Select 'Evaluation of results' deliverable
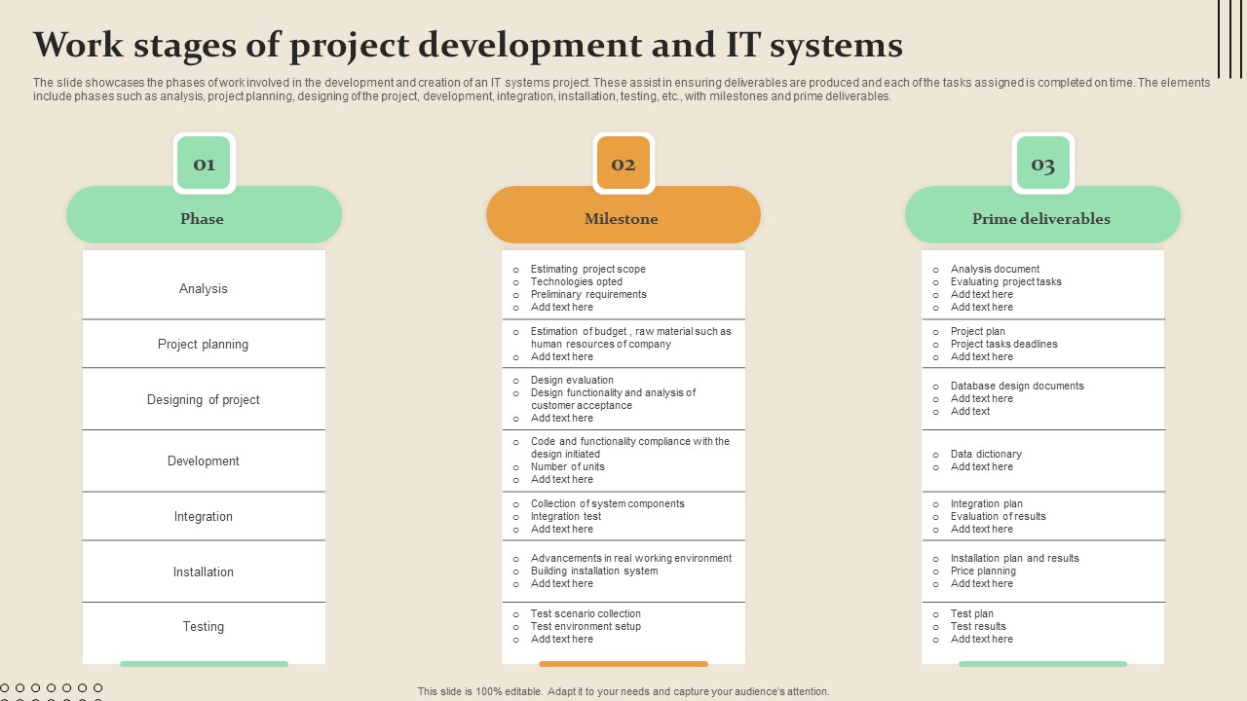1247x701 pixels. tap(999, 516)
